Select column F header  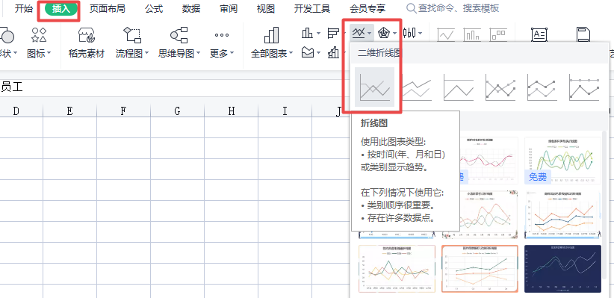tap(123, 111)
